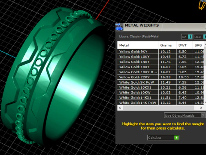
Task: Sort by the DWT column header
Action: point(185,45)
